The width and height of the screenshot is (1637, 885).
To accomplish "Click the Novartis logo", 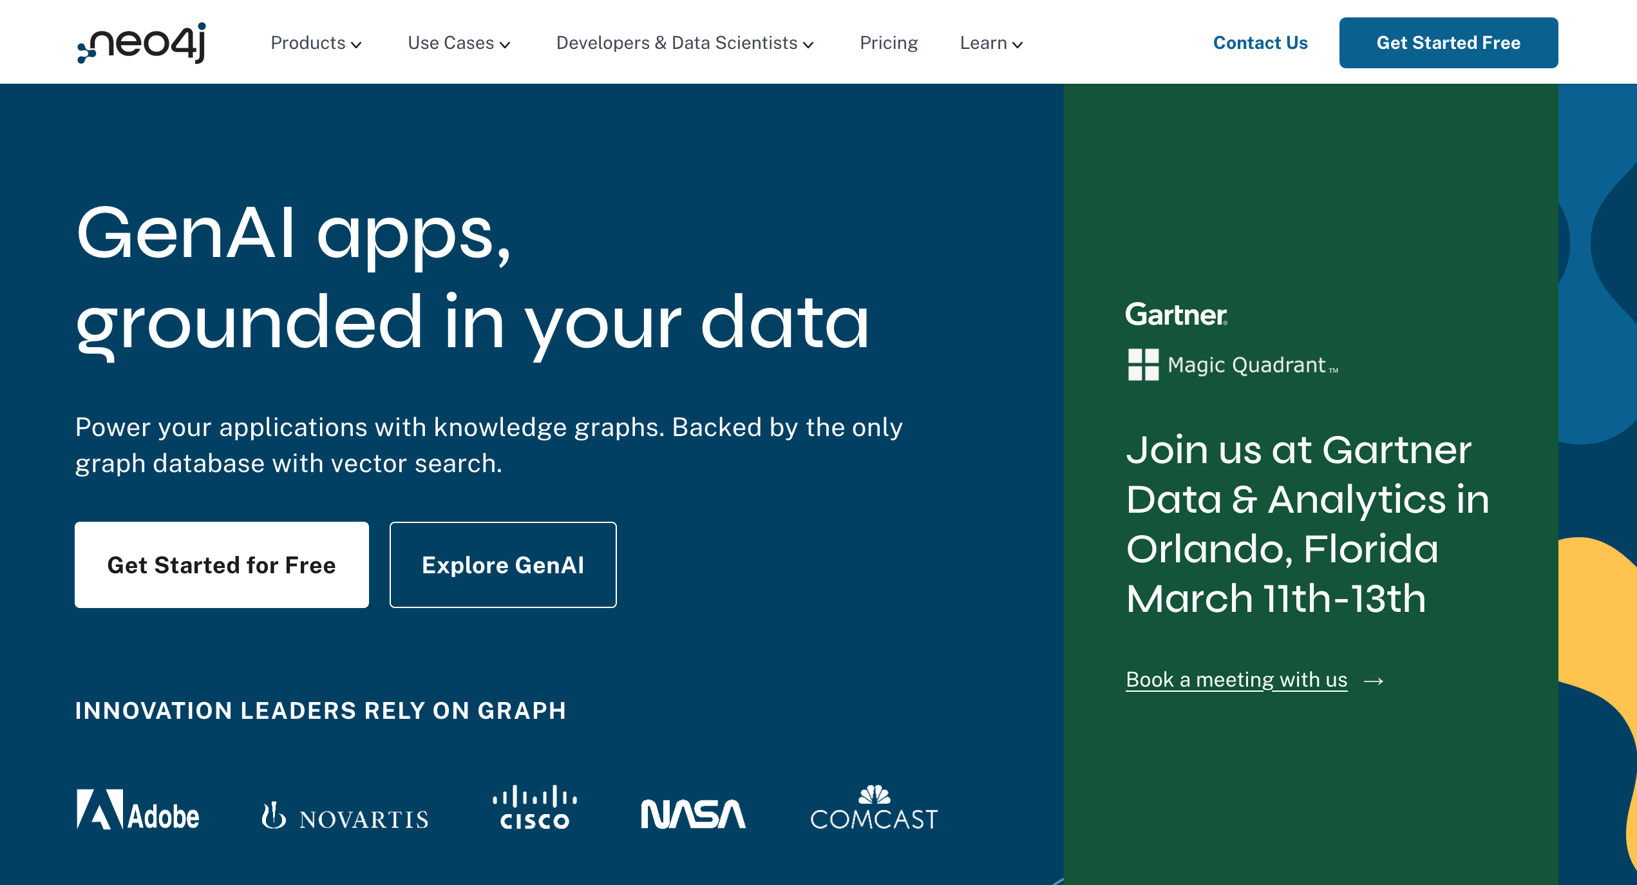I will tap(345, 816).
